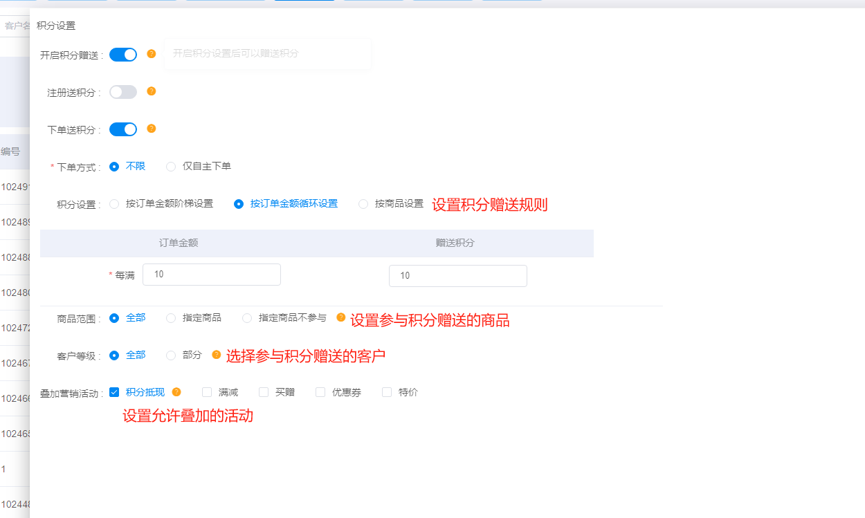Click the 赠送积分 points input field
Image resolution: width=865 pixels, height=518 pixels.
click(x=458, y=275)
